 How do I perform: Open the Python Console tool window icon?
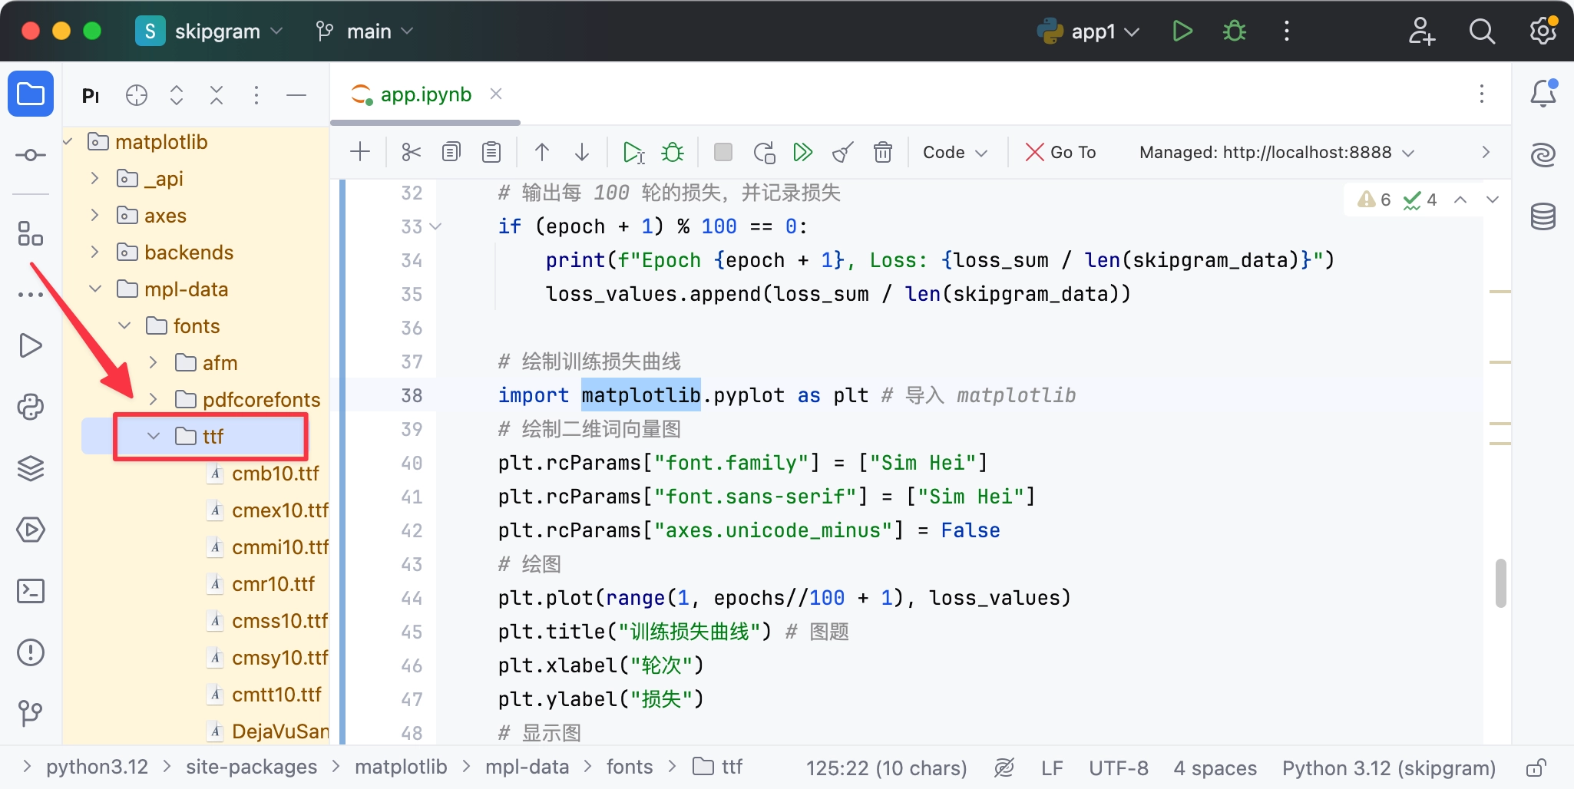(31, 407)
